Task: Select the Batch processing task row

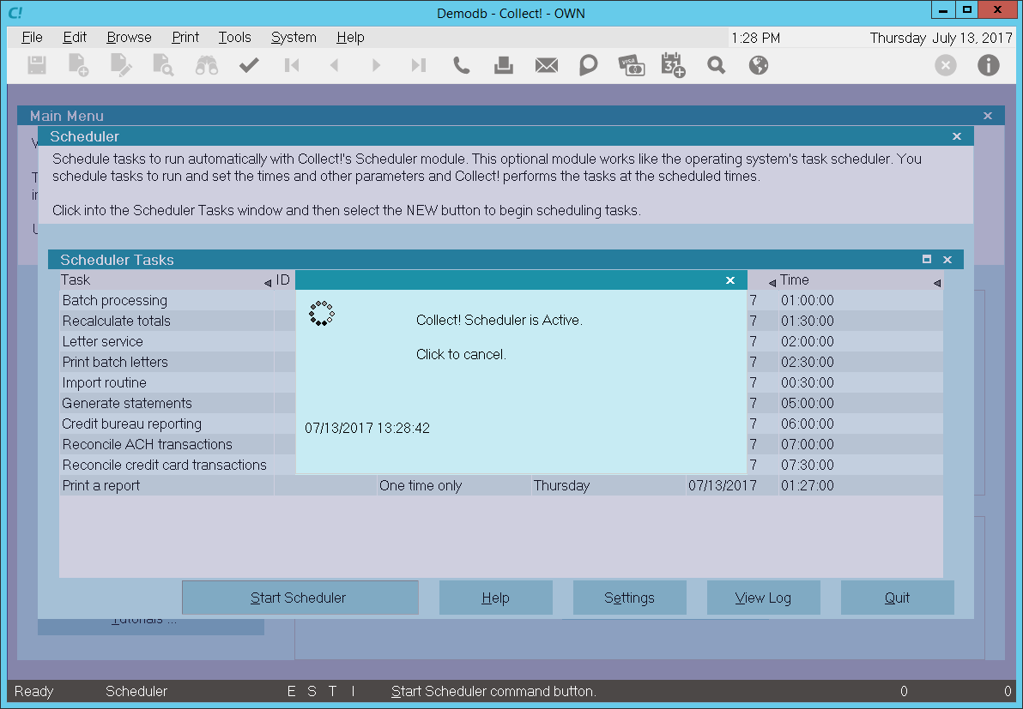Action: coord(166,300)
